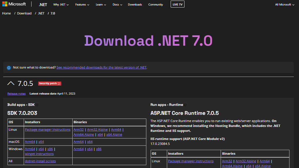299x168 pixels.
Task: Open ASP.NET Runtime Linux Package manager instructions
Action: [191, 161]
